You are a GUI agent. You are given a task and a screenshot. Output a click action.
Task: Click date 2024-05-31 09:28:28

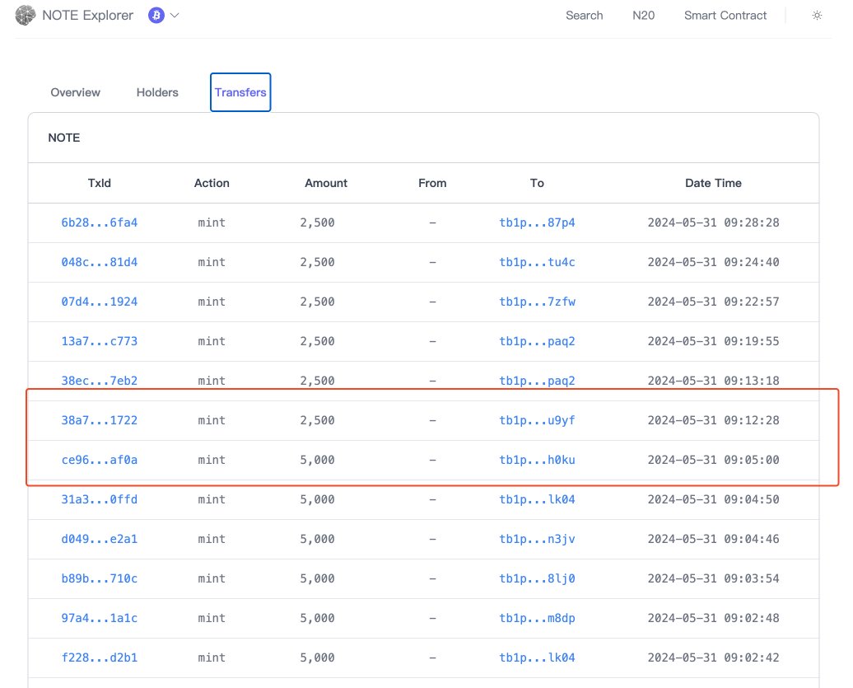pos(713,222)
